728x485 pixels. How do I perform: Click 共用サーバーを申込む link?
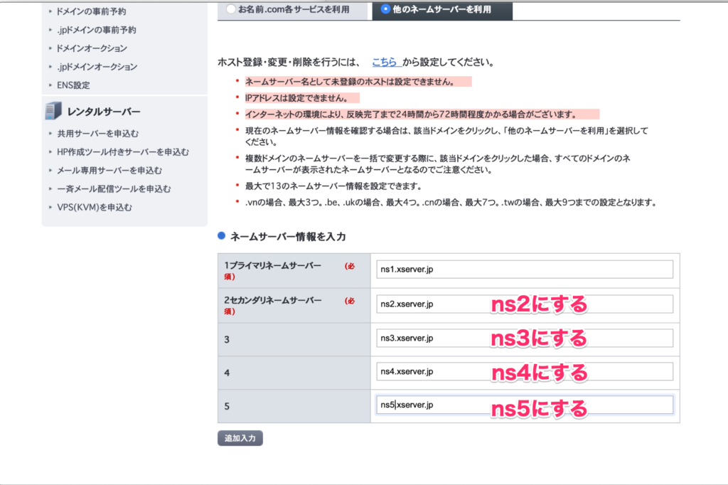[97, 134]
